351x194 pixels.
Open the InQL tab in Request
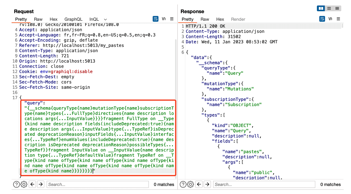tap(94, 19)
